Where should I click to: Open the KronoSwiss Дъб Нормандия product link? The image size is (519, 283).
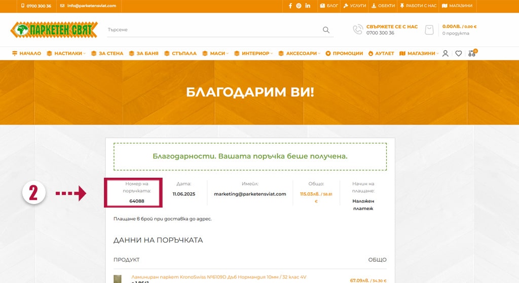[219, 277]
